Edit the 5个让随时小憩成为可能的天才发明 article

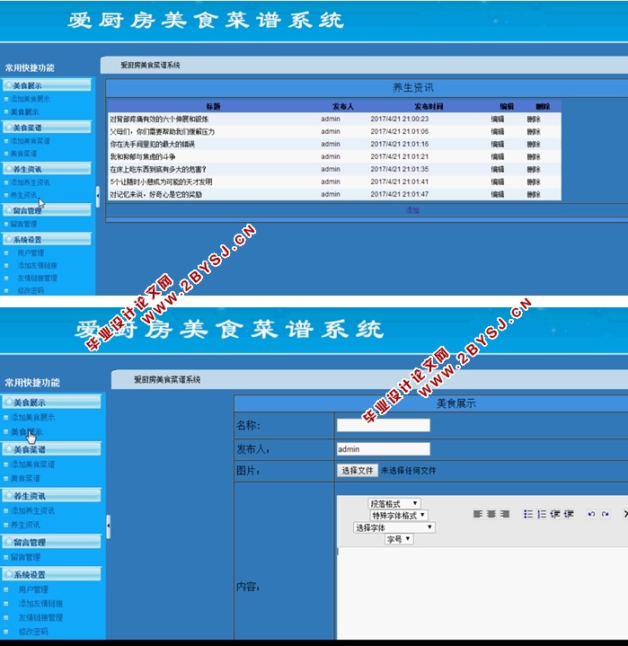pos(498,182)
